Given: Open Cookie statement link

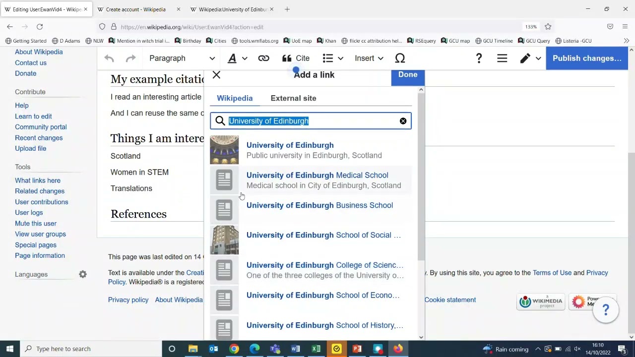Looking at the screenshot, I should click(450, 300).
